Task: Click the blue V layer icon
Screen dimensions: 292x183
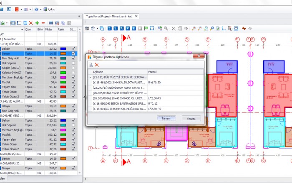Action: pyautogui.click(x=128, y=28)
